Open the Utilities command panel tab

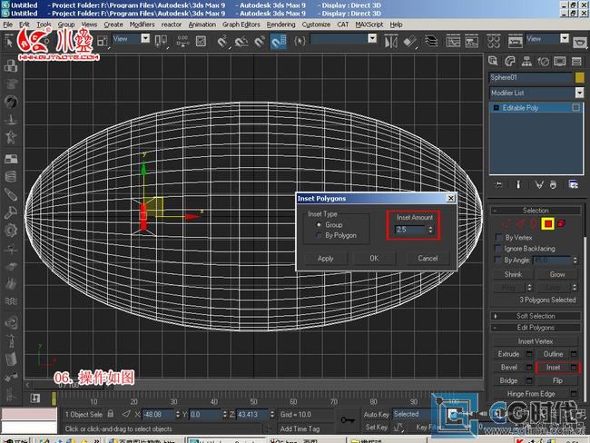tap(576, 61)
